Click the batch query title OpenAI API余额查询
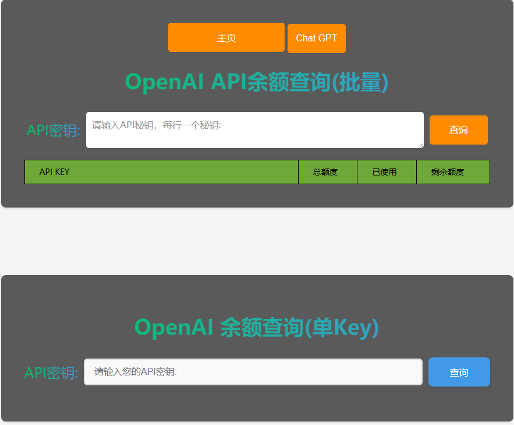 tap(257, 82)
